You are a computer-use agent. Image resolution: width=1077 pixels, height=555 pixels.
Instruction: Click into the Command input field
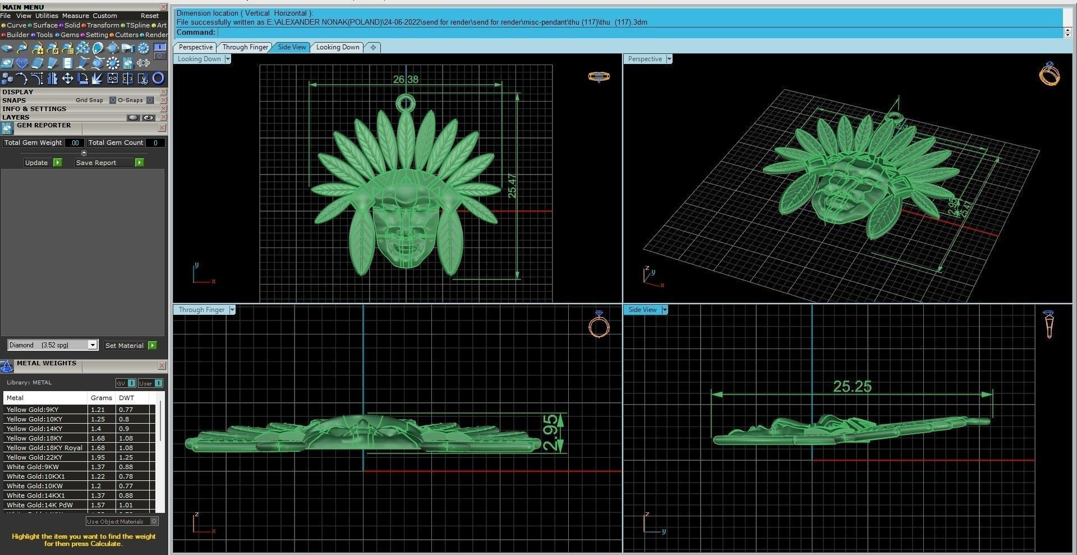coord(639,33)
